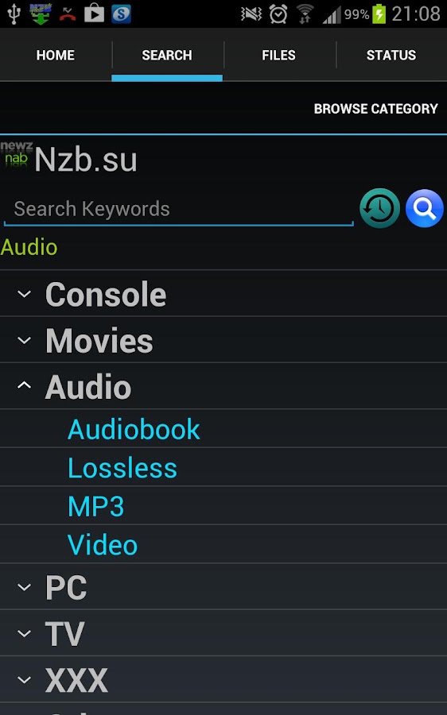Switch to the HOME tab
The image size is (447, 715).
[x=55, y=55]
